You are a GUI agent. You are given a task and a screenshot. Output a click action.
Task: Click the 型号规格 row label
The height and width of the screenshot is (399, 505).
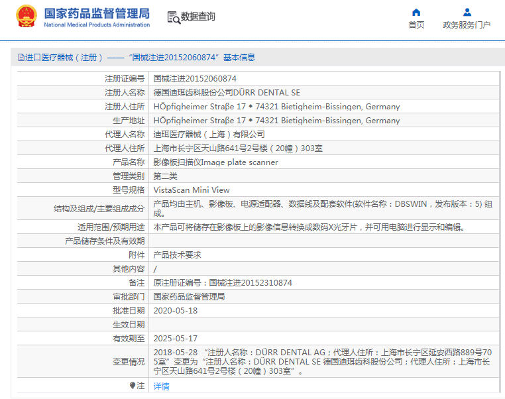(129, 190)
